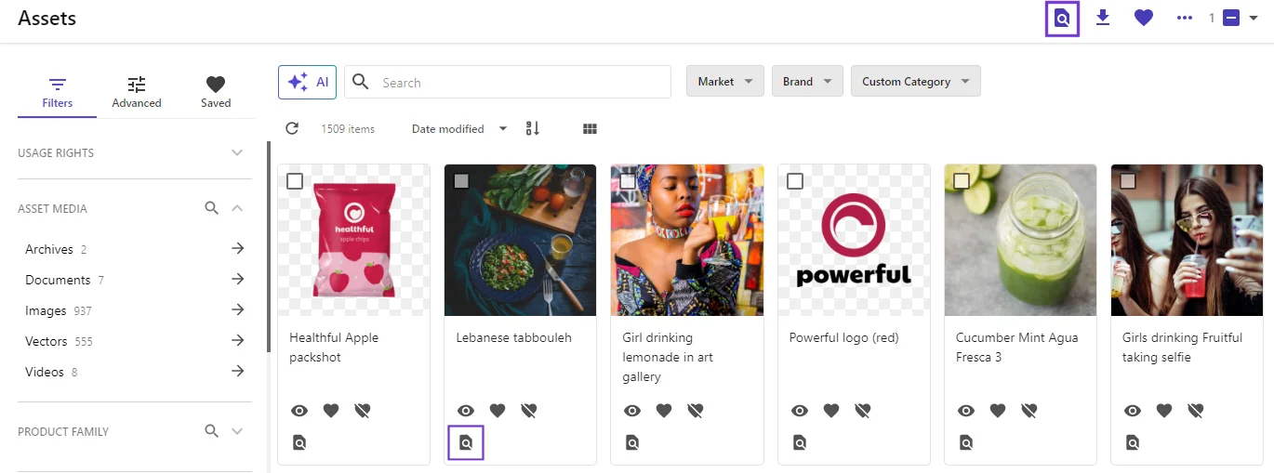Refresh the assets list

[292, 128]
